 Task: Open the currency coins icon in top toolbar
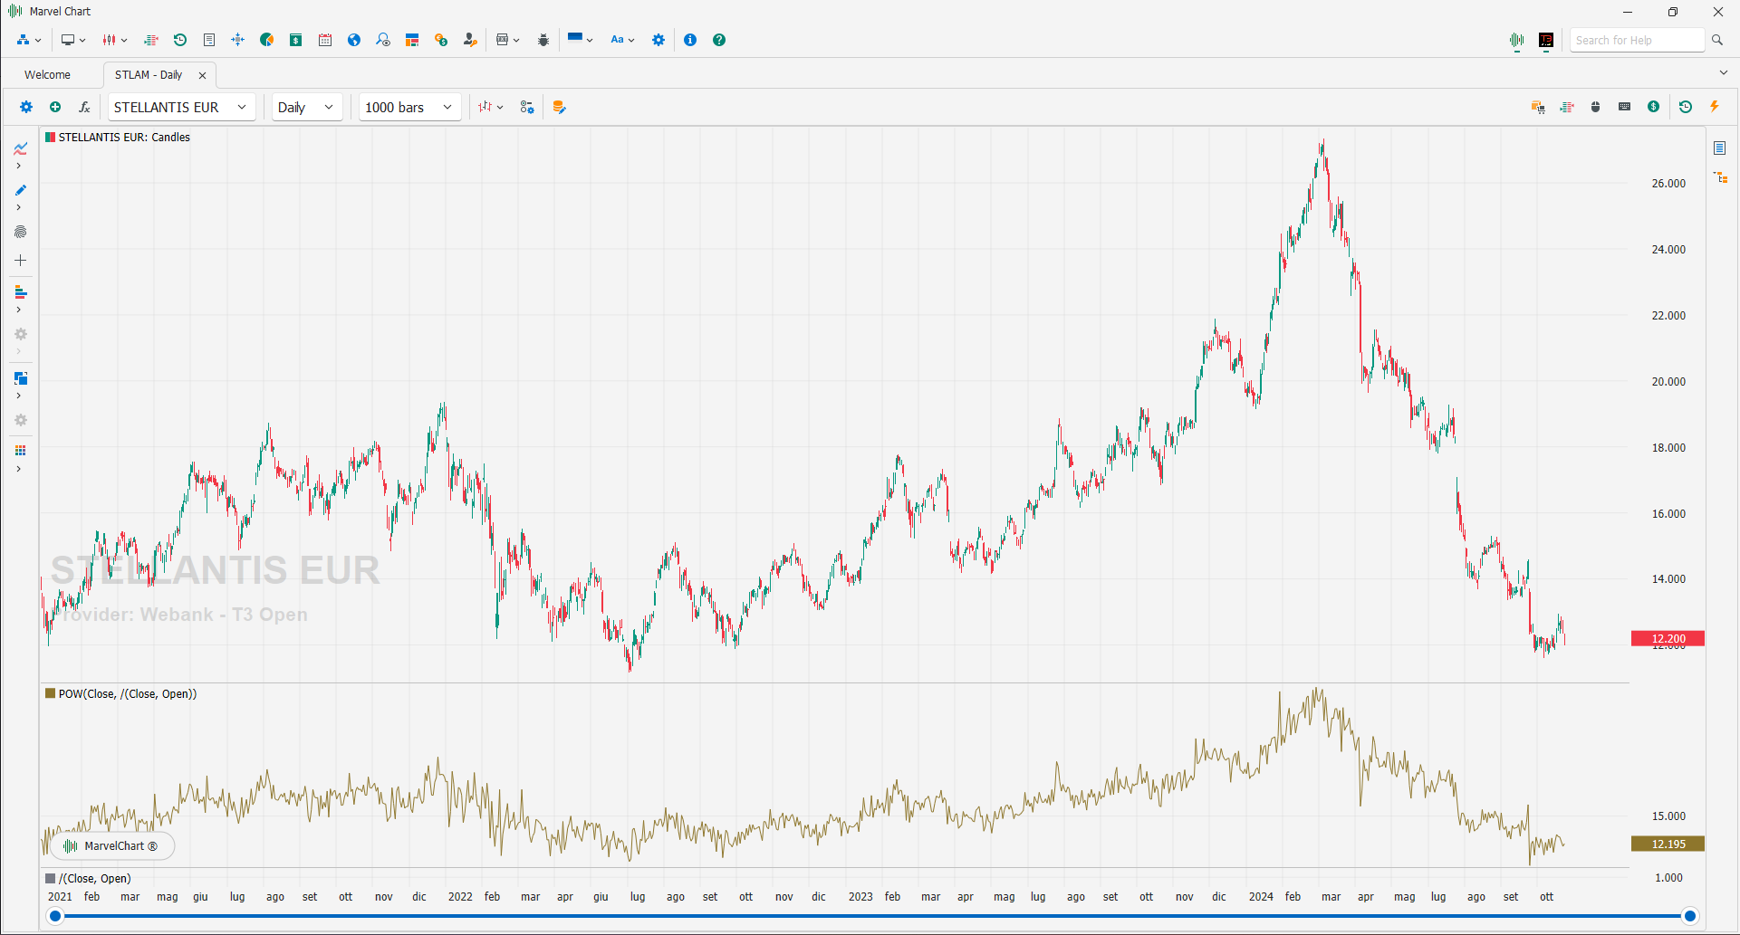pos(441,40)
